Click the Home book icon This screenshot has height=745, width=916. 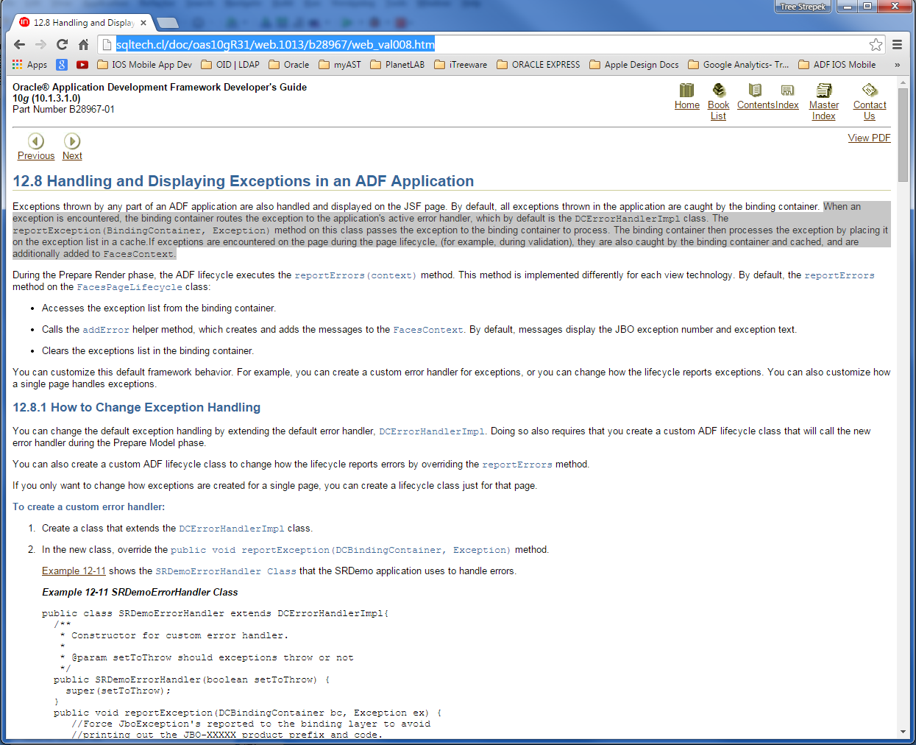686,90
